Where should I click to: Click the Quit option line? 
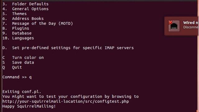click(12, 67)
